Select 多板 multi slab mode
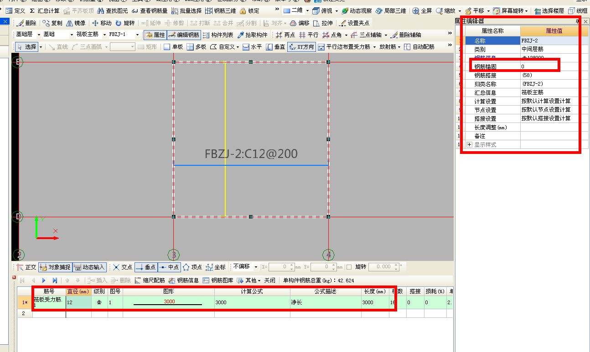This screenshot has height=352, width=590. pyautogui.click(x=197, y=46)
